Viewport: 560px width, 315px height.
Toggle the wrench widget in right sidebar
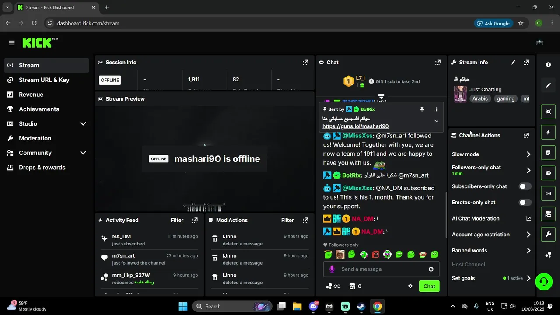(548, 234)
